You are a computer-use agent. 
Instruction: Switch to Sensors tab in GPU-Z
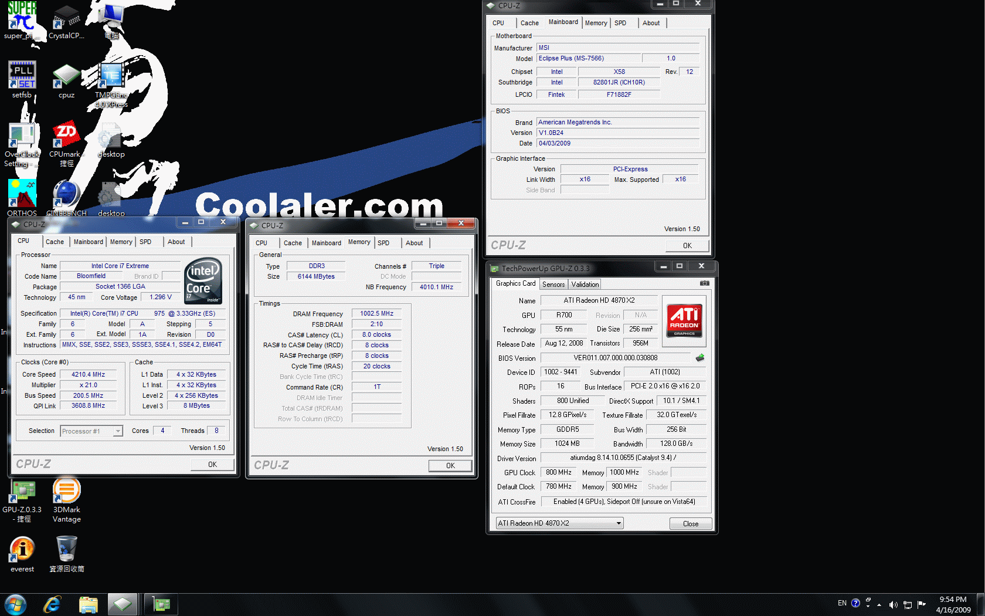point(553,285)
